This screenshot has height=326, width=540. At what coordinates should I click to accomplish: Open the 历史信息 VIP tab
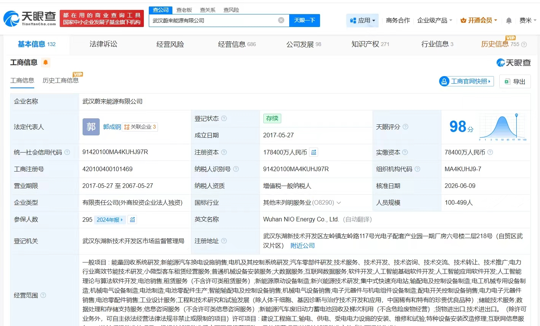[500, 45]
